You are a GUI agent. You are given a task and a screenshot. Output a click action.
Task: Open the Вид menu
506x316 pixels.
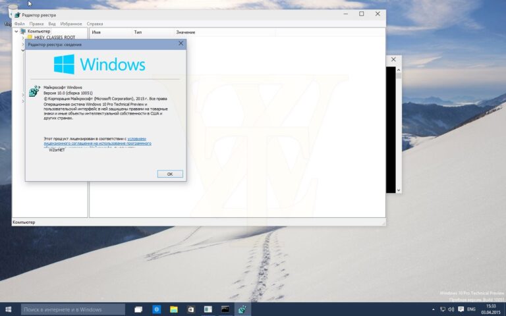click(x=52, y=24)
